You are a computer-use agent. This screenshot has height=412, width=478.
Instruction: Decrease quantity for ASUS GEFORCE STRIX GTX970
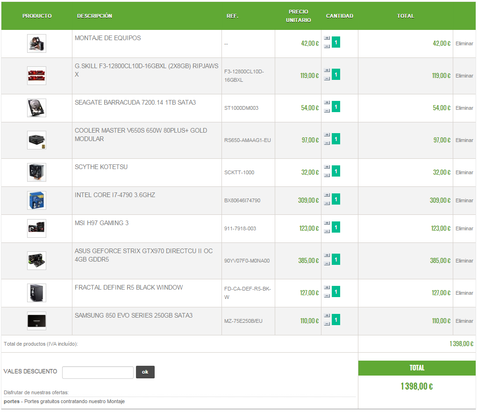click(x=327, y=264)
